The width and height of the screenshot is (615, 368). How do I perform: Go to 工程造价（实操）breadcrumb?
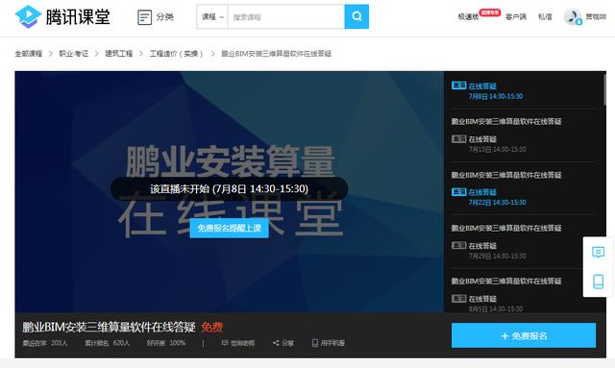tap(176, 54)
